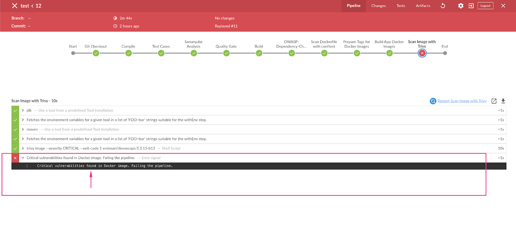Open stage log in new window
The height and width of the screenshot is (242, 516).
click(x=494, y=101)
